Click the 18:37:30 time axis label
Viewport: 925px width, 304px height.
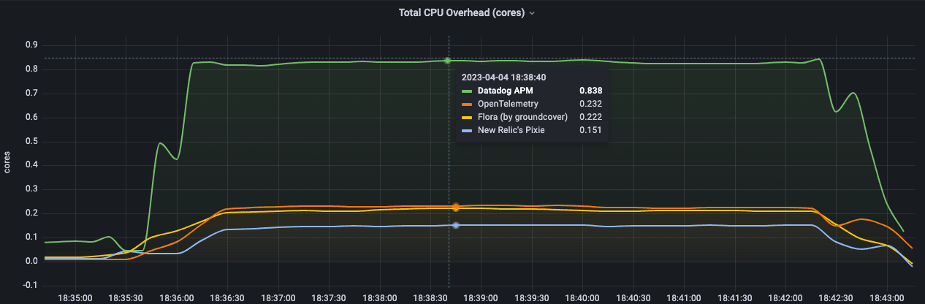[329, 298]
